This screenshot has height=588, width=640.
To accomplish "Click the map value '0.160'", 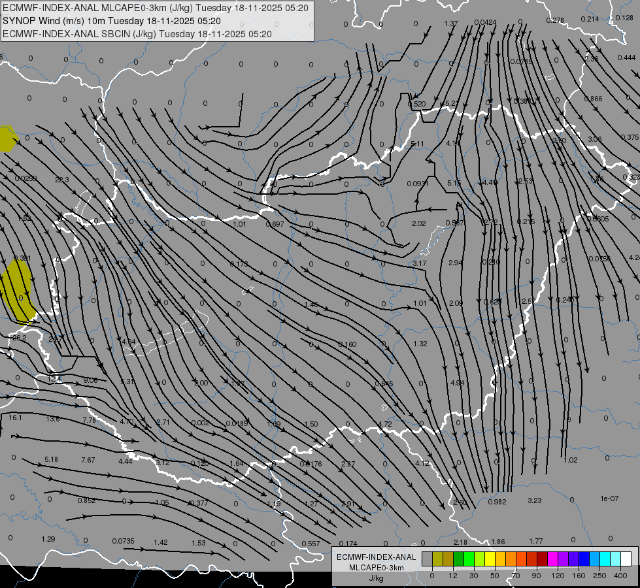I will (x=347, y=344).
